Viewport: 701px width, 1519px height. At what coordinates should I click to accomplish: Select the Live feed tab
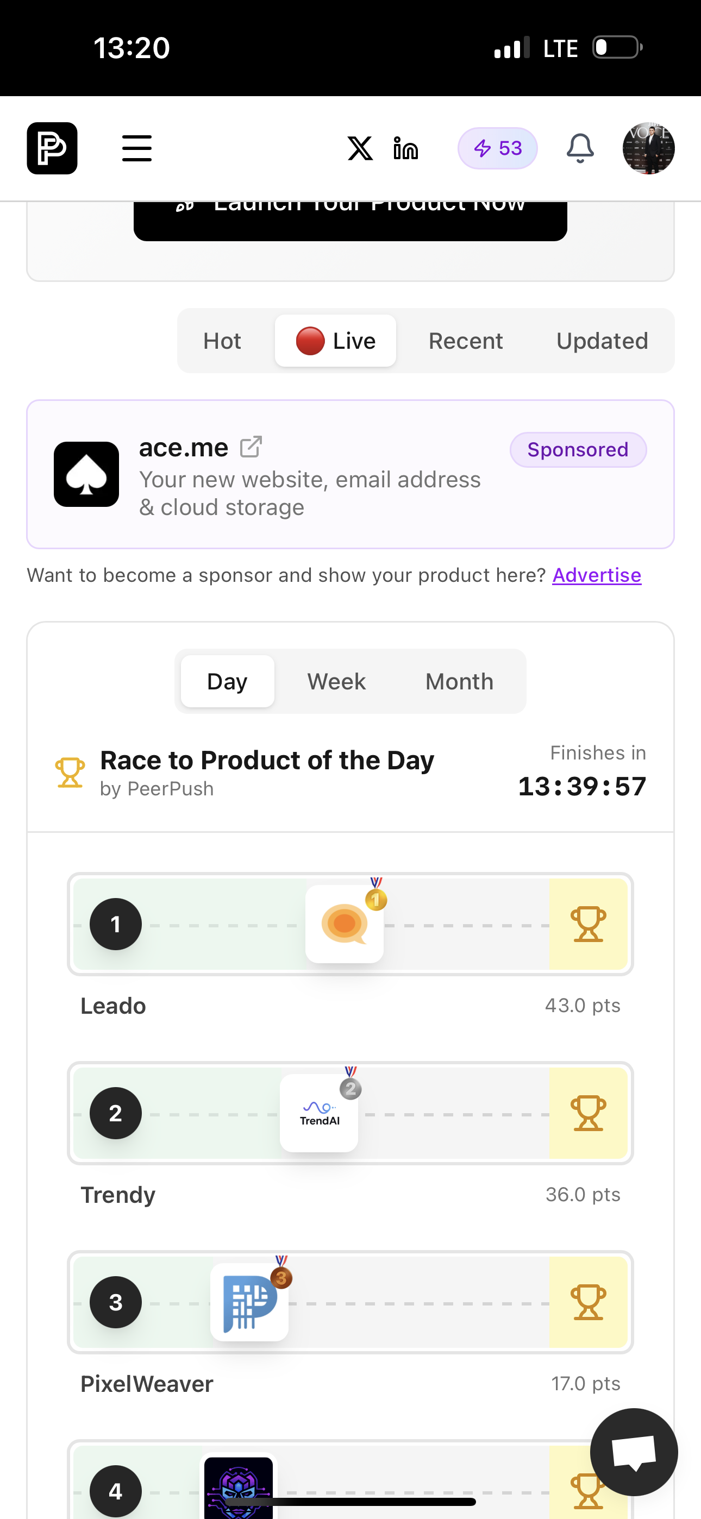tap(335, 341)
